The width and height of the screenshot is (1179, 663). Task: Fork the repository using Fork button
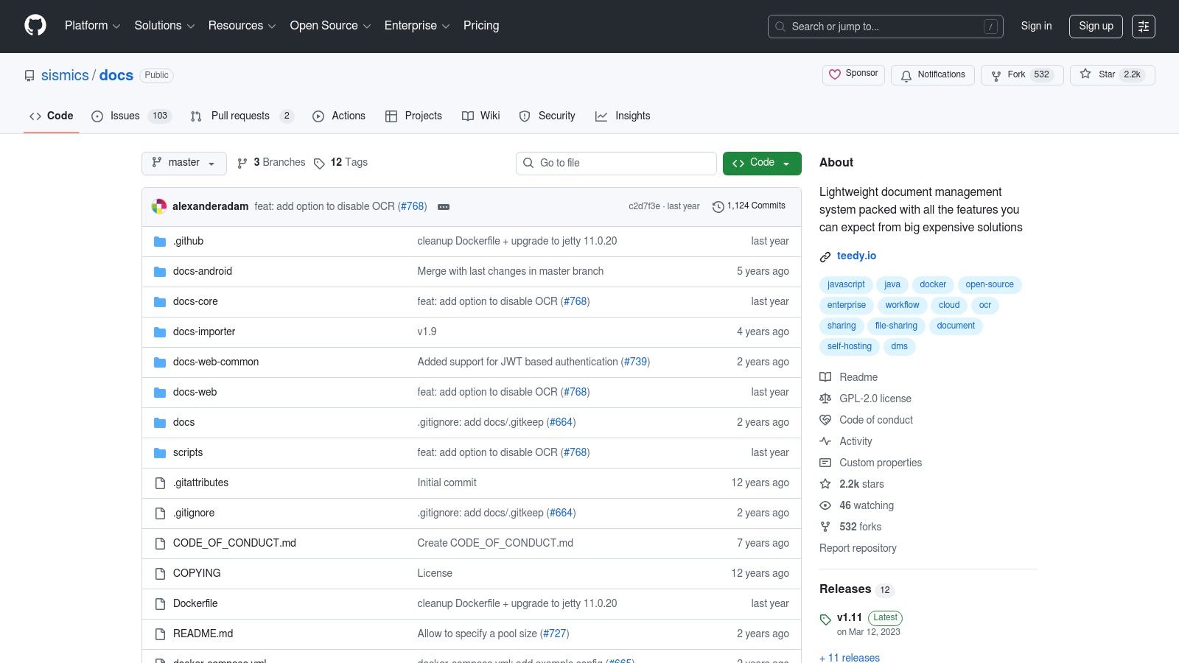(x=1021, y=75)
